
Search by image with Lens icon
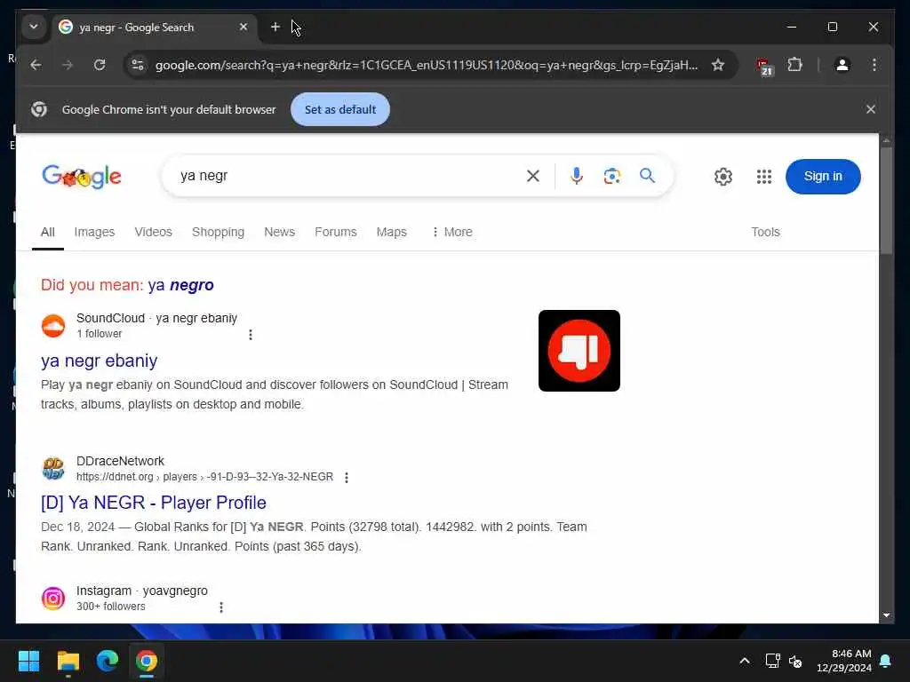coord(611,176)
